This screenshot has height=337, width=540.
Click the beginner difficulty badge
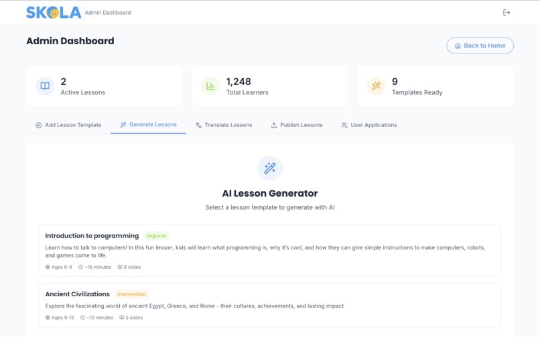point(156,235)
